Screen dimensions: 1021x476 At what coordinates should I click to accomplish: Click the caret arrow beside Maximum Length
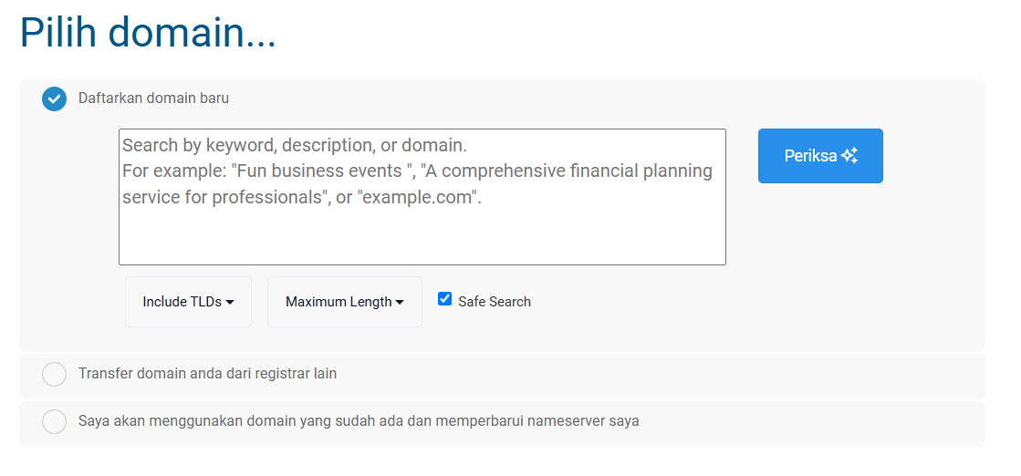(400, 302)
